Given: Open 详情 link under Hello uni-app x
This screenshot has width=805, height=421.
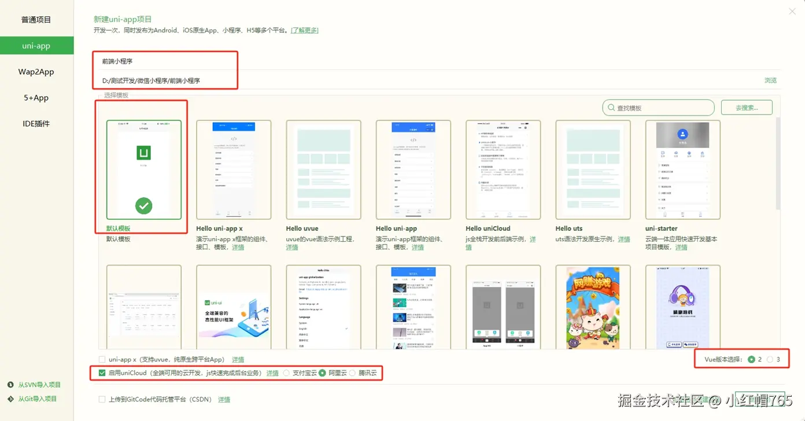Looking at the screenshot, I should click(x=238, y=247).
